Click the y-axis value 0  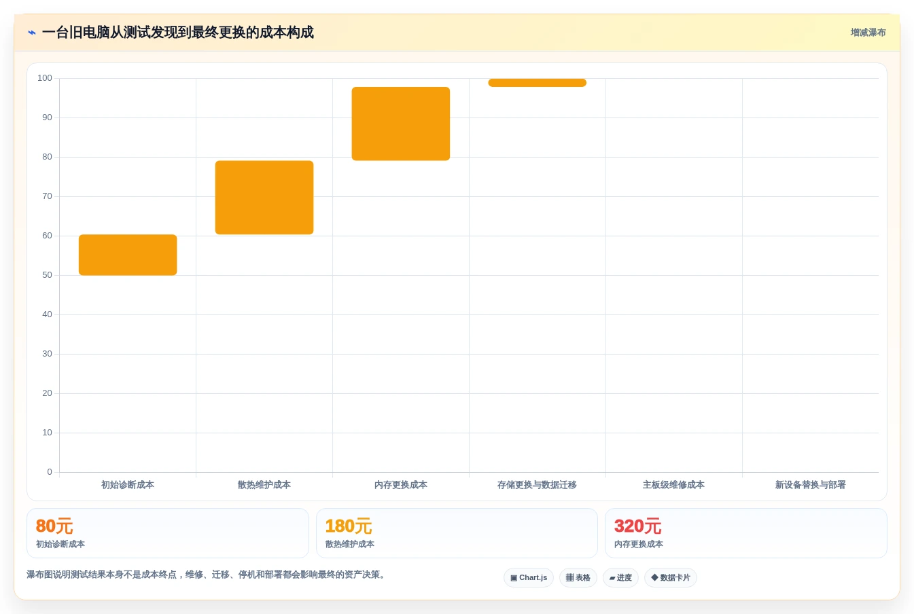(x=50, y=472)
